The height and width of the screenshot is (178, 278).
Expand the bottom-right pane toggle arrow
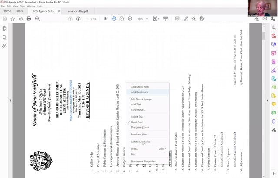point(274,174)
